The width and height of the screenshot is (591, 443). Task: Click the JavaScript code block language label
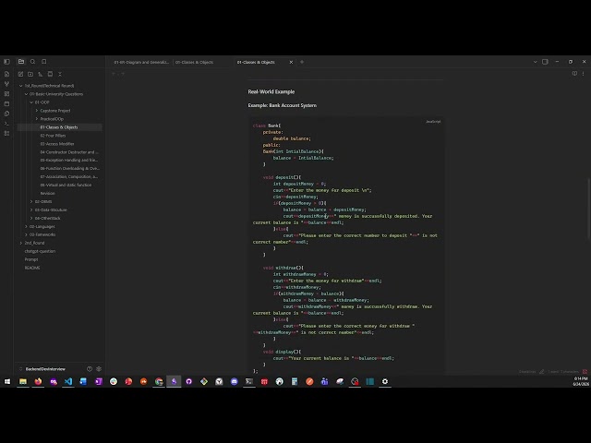(433, 122)
